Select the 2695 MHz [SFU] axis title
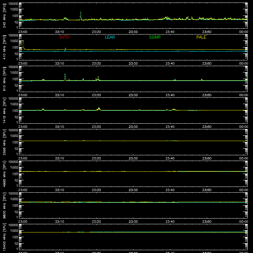The width and height of the screenshot is (253, 253). (x=4, y=142)
